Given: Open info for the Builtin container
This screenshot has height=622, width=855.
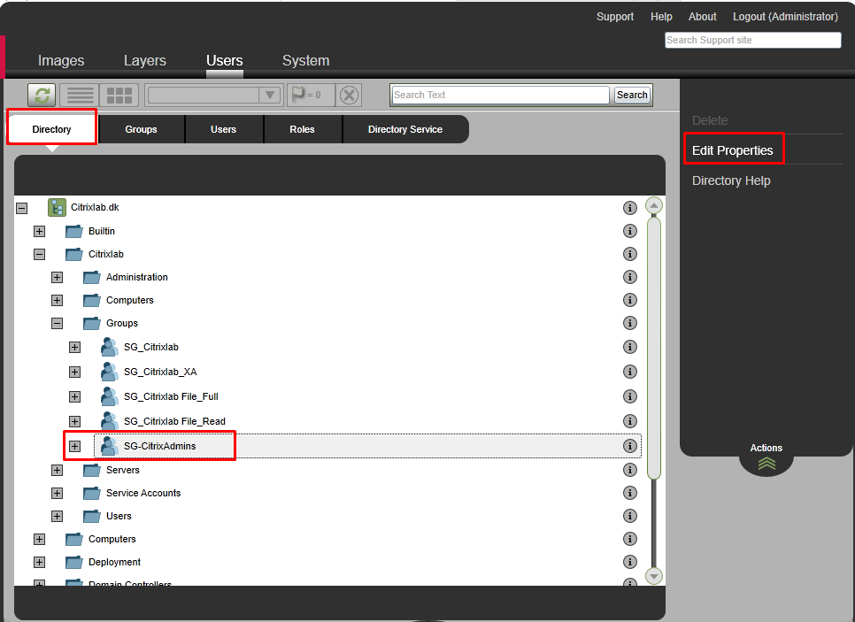Looking at the screenshot, I should tap(630, 231).
